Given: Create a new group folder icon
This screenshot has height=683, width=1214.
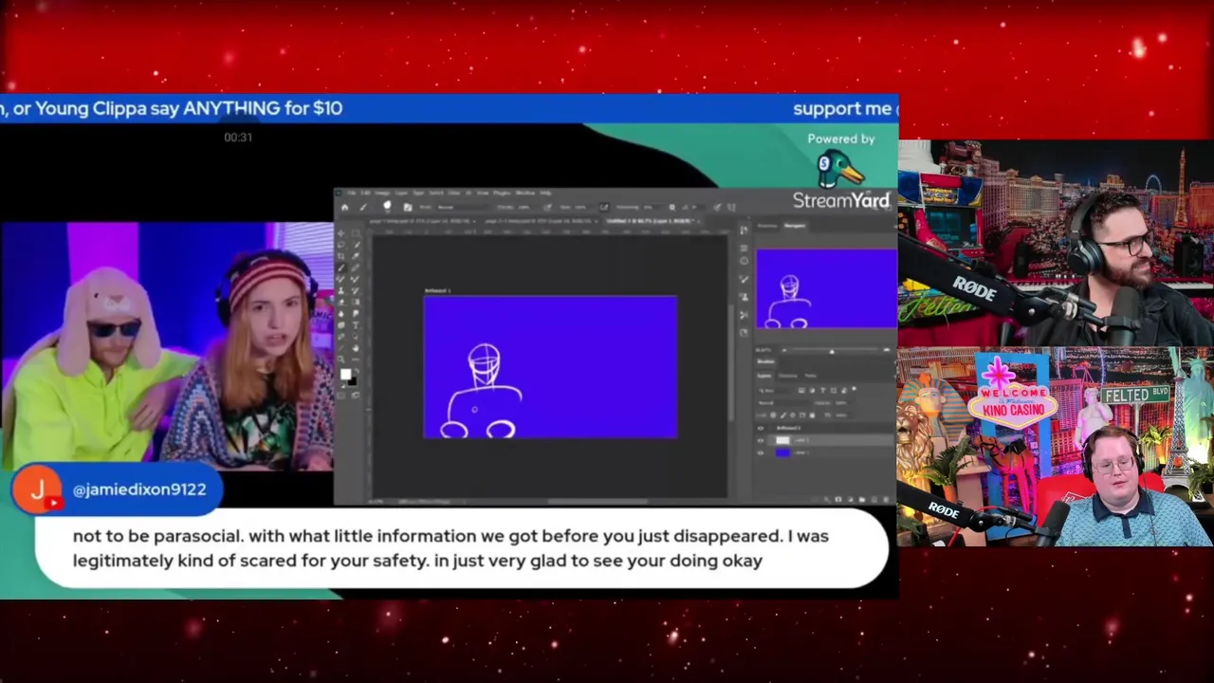Looking at the screenshot, I should [x=862, y=499].
